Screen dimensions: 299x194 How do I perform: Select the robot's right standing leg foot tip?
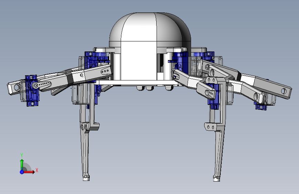pos(217,179)
